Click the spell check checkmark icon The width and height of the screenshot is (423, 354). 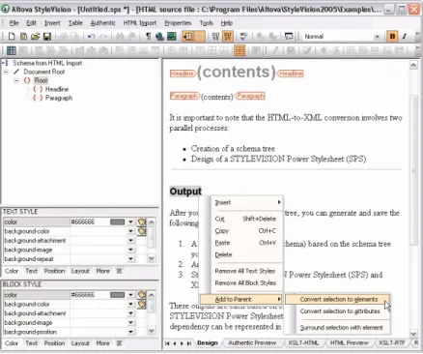(x=243, y=37)
